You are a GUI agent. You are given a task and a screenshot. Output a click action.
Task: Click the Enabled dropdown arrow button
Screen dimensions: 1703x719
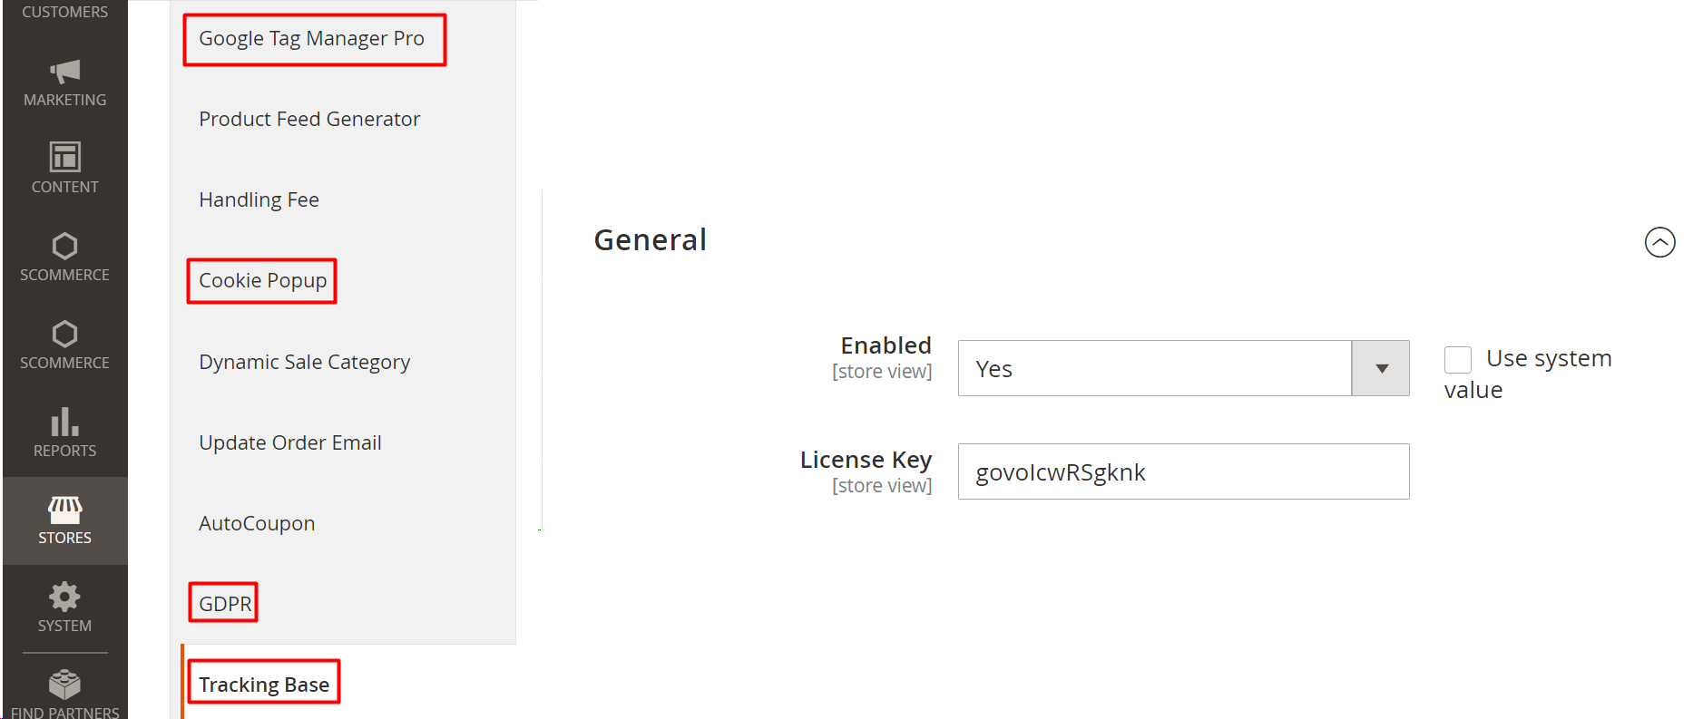(1381, 368)
